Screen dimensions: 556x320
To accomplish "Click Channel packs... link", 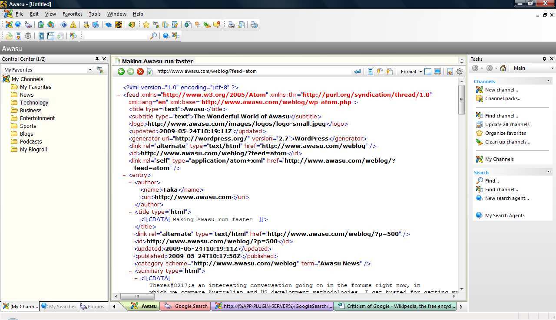I will [x=503, y=98].
